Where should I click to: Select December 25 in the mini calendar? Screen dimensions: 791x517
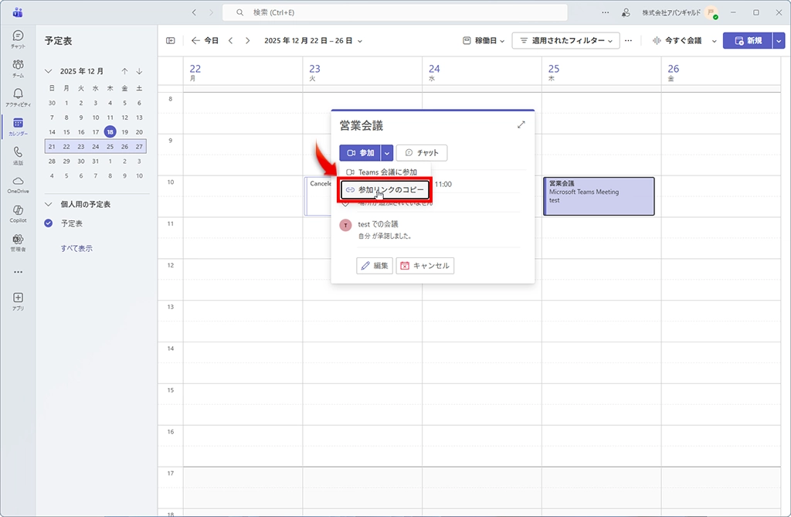pyautogui.click(x=110, y=146)
